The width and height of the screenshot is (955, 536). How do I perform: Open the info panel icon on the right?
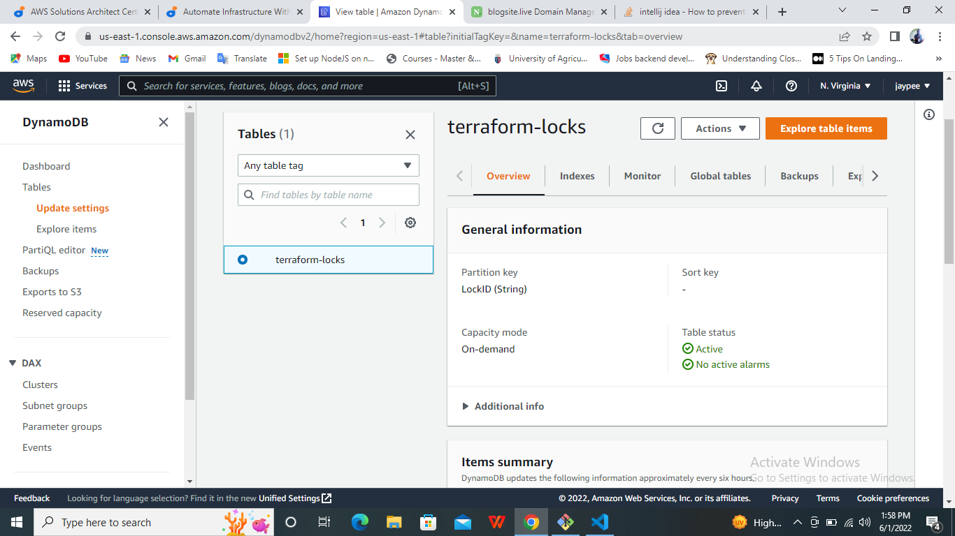click(929, 114)
